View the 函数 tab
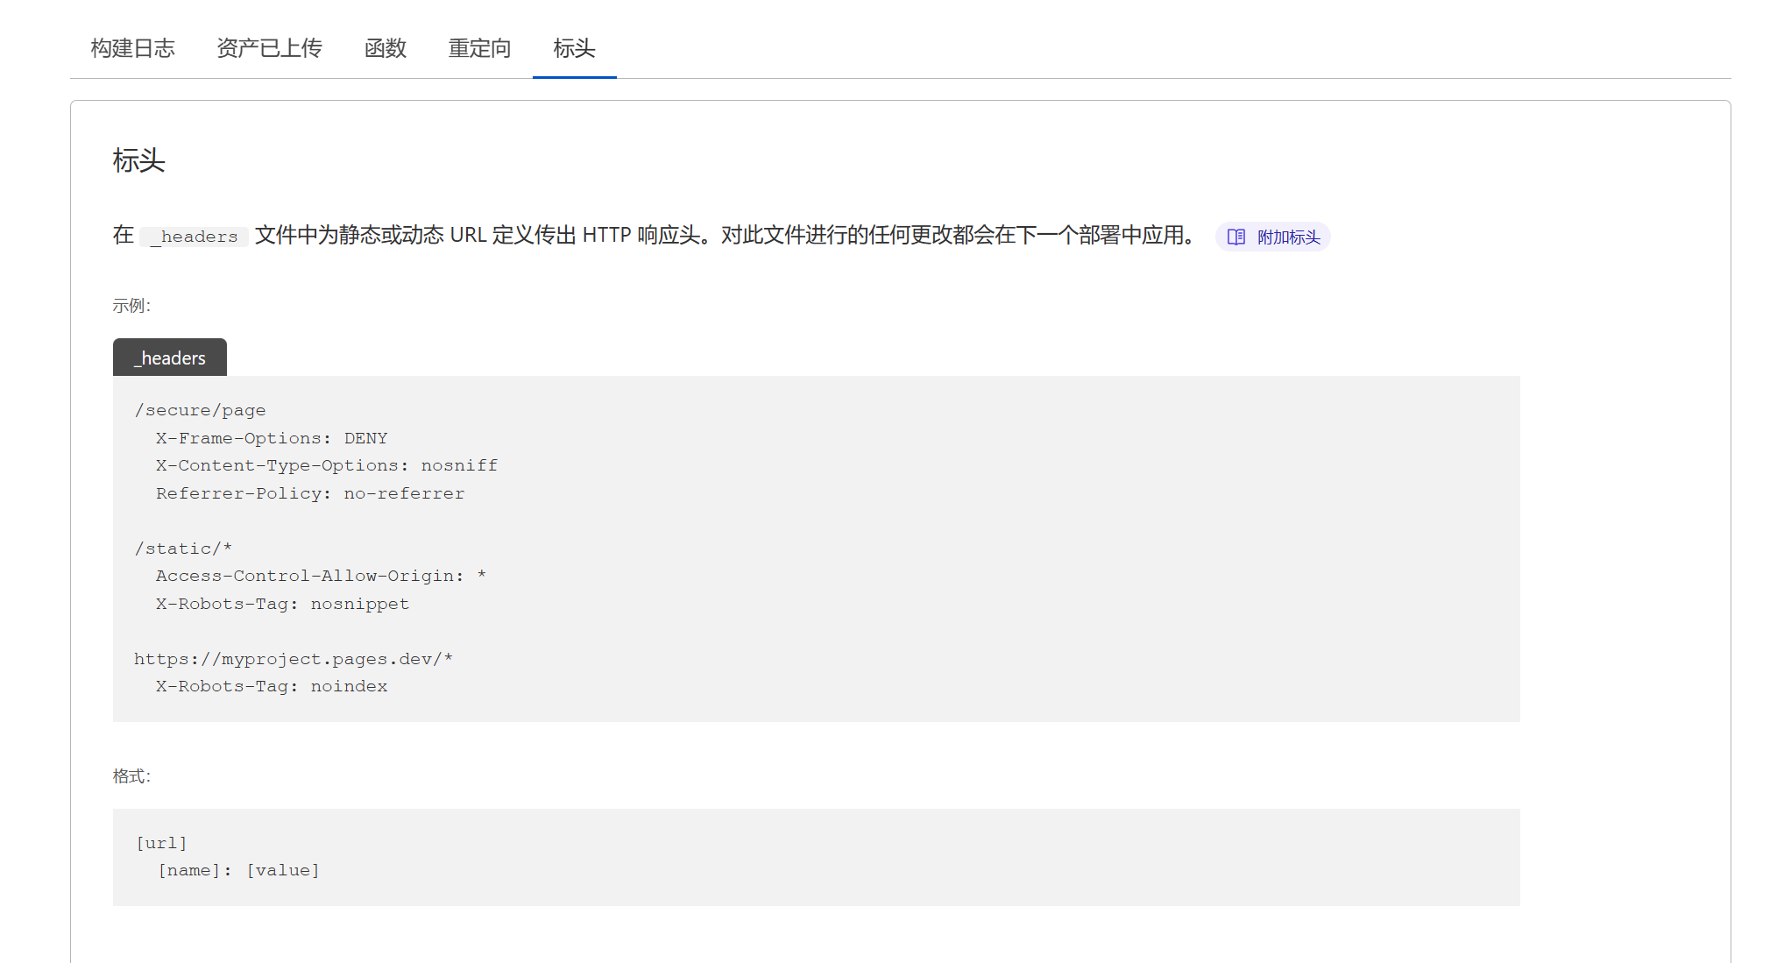 point(384,49)
